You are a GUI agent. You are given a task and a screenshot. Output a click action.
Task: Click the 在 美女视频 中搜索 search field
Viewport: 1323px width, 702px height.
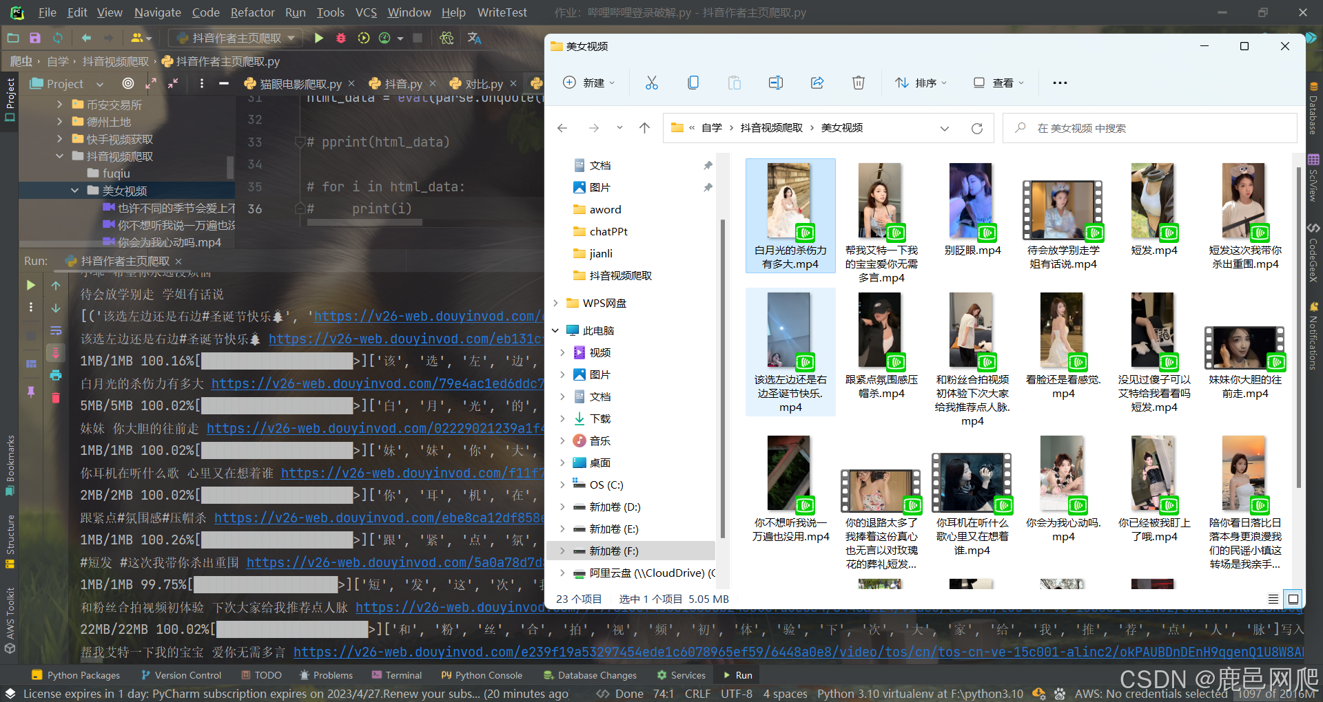[x=1149, y=128]
